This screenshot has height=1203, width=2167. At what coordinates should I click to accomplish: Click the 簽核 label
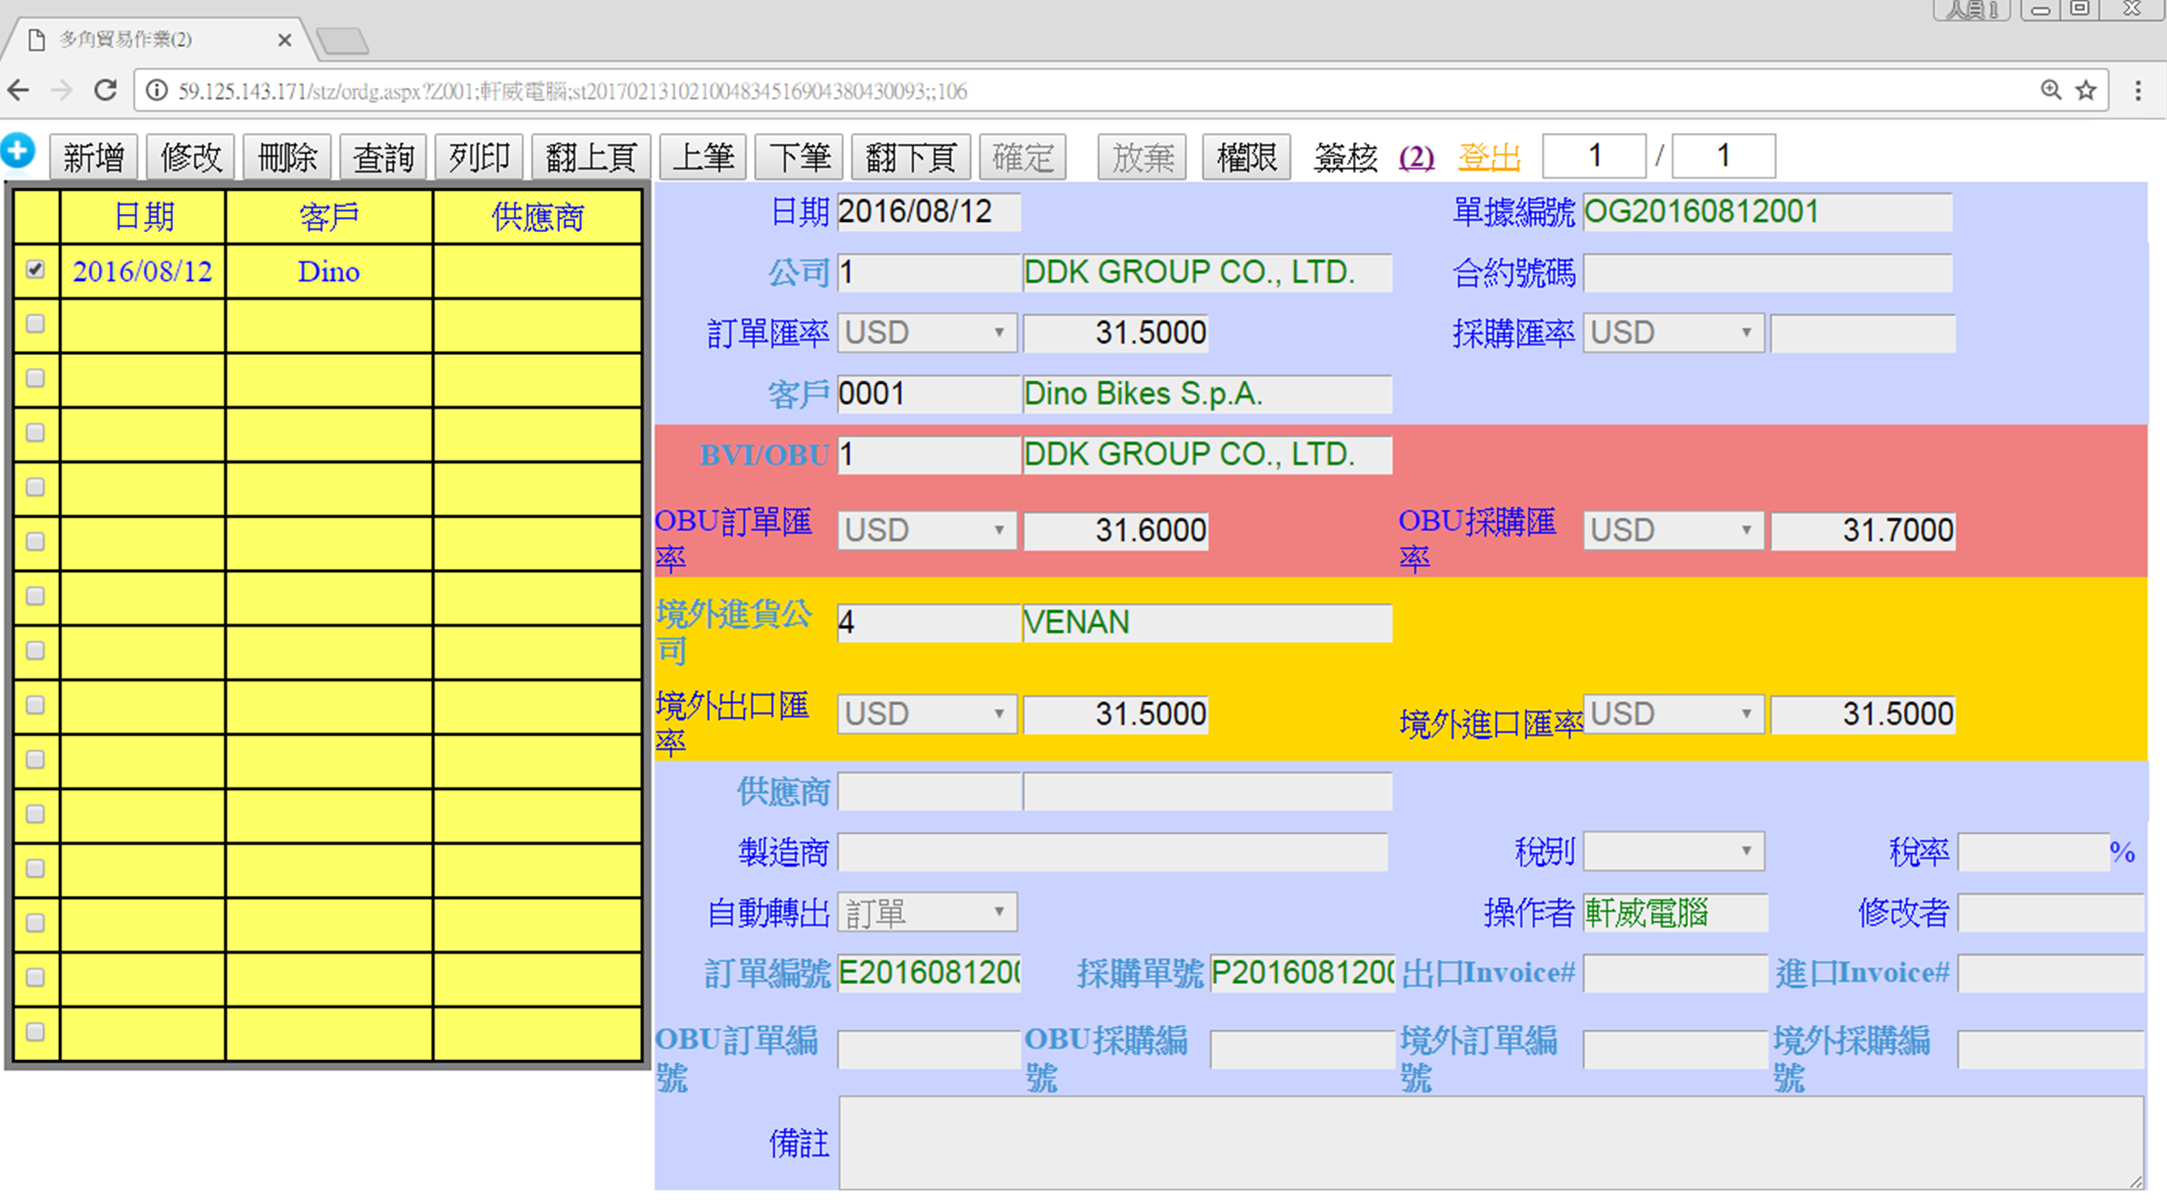1345,157
